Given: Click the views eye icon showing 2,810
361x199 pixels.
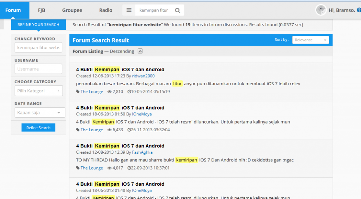Looking at the screenshot, I should coord(109,92).
